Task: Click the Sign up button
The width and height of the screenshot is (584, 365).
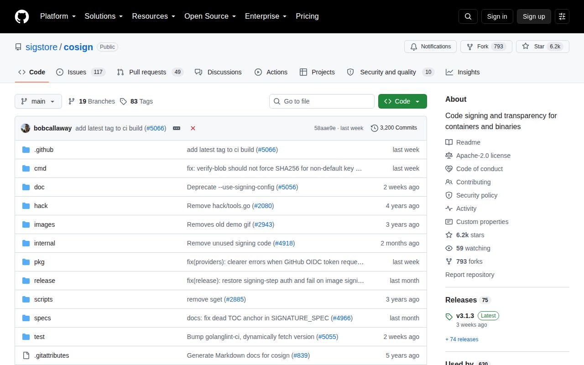Action: click(534, 16)
